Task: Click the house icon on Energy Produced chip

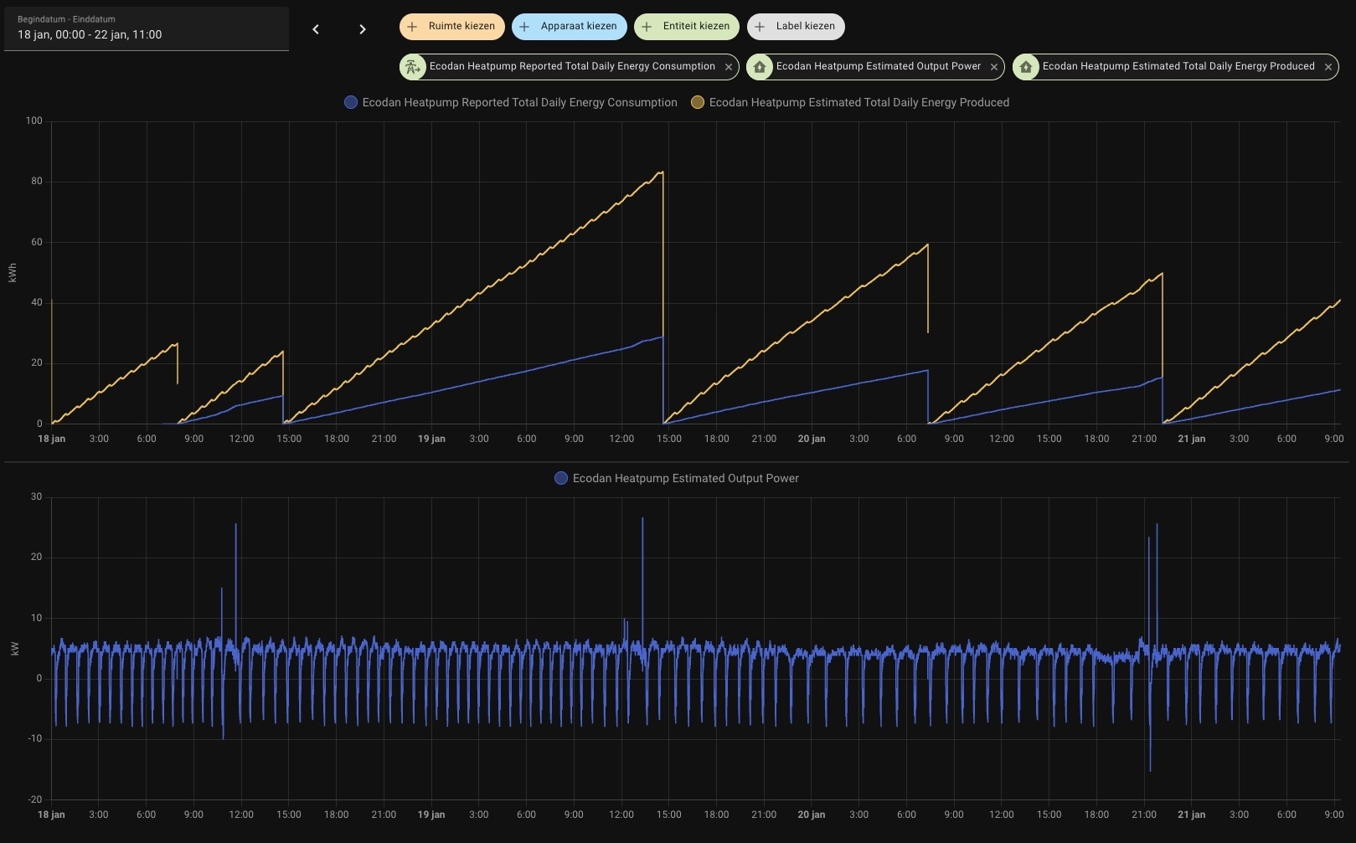Action: (1026, 67)
